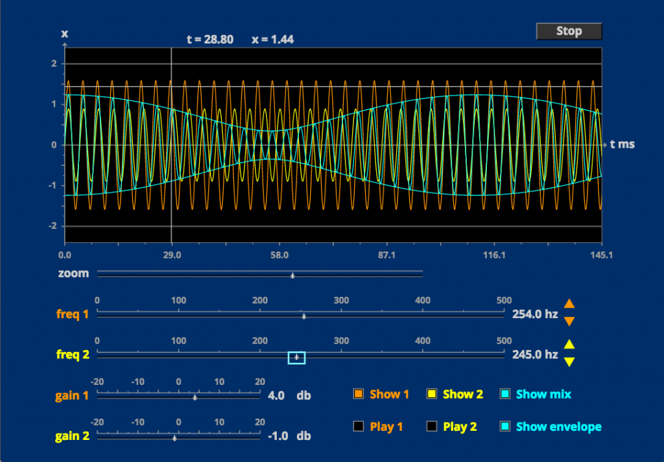Click the orange freq 1 label
This screenshot has width=664, height=462.
72,314
